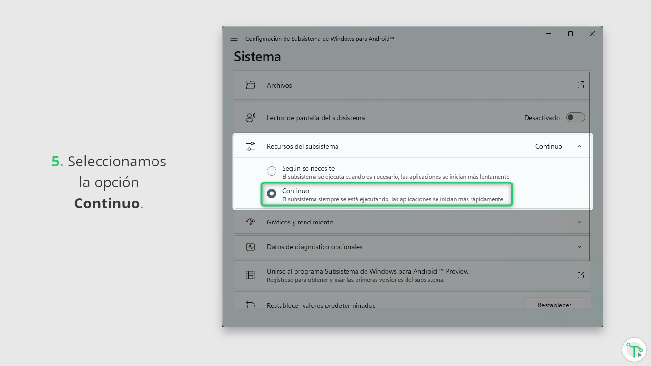Click the Restablecer valores reset icon
The width and height of the screenshot is (651, 366).
(x=251, y=305)
